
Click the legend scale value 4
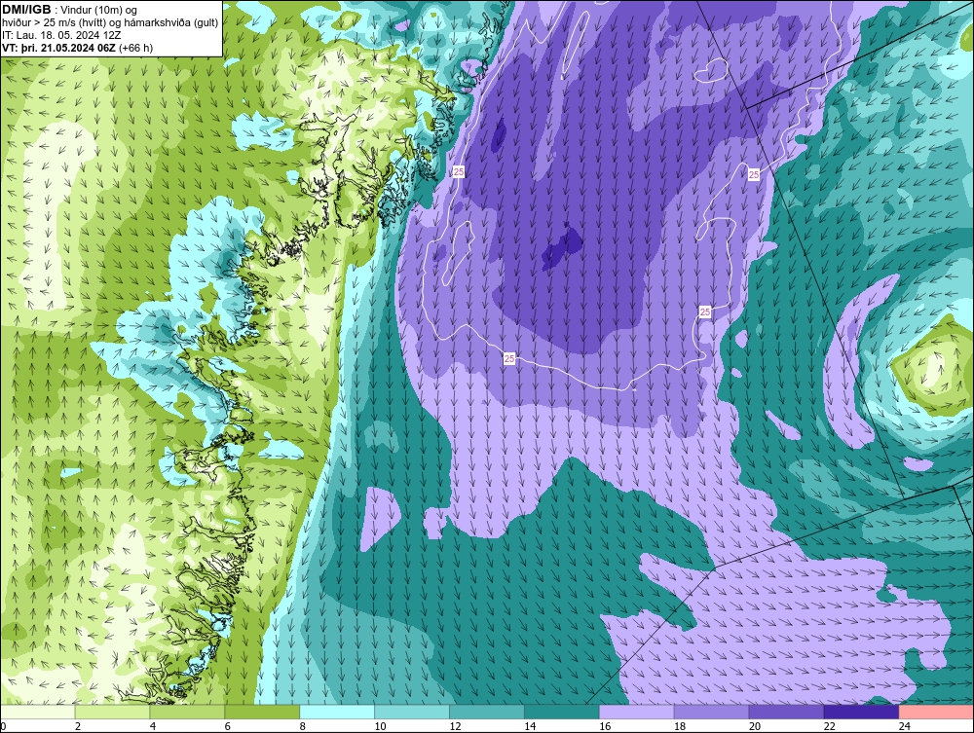[x=152, y=726]
